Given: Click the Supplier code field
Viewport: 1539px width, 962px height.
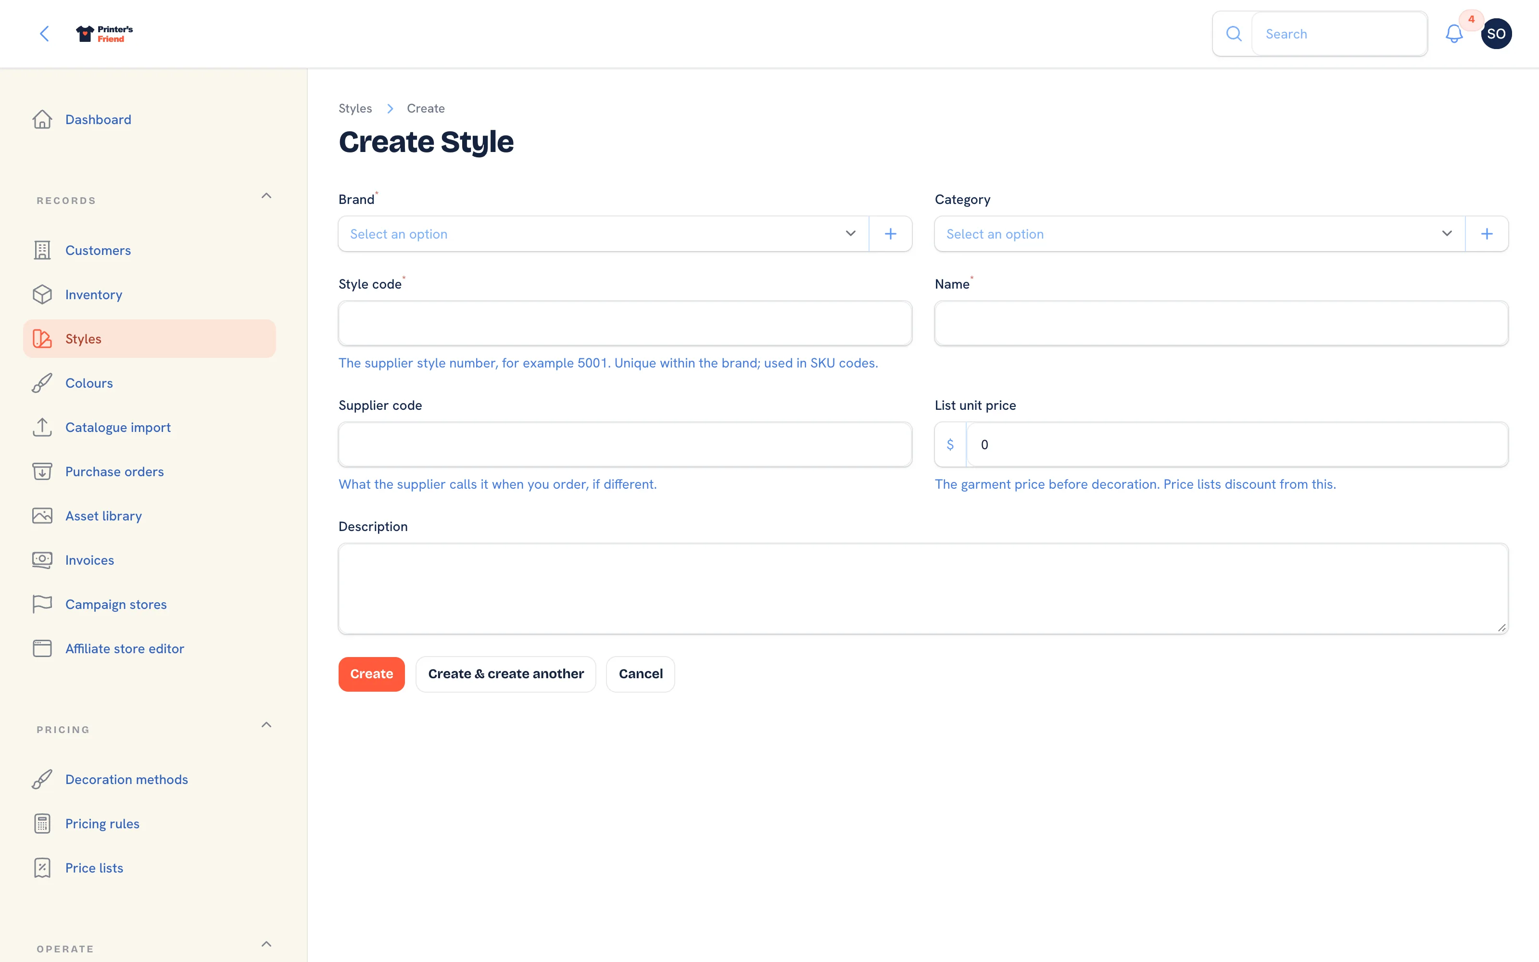Looking at the screenshot, I should (x=625, y=444).
